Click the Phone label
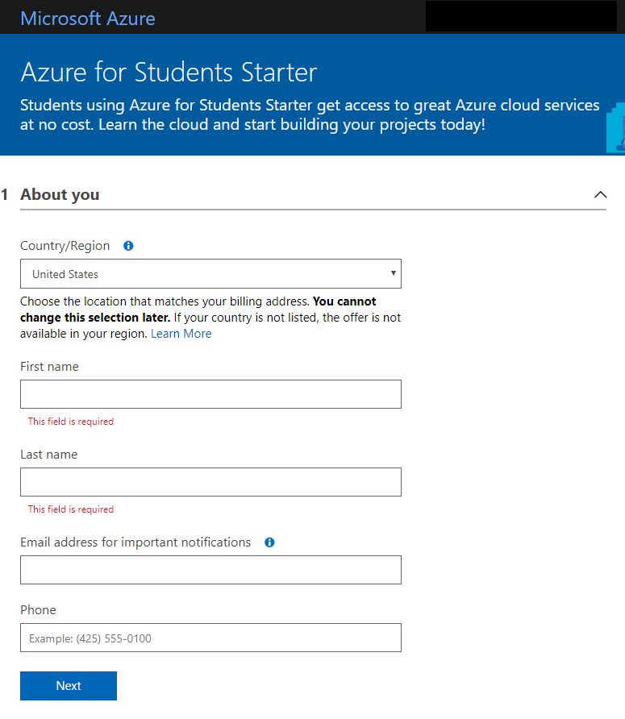Screen dimensions: 625x719 click(38, 610)
